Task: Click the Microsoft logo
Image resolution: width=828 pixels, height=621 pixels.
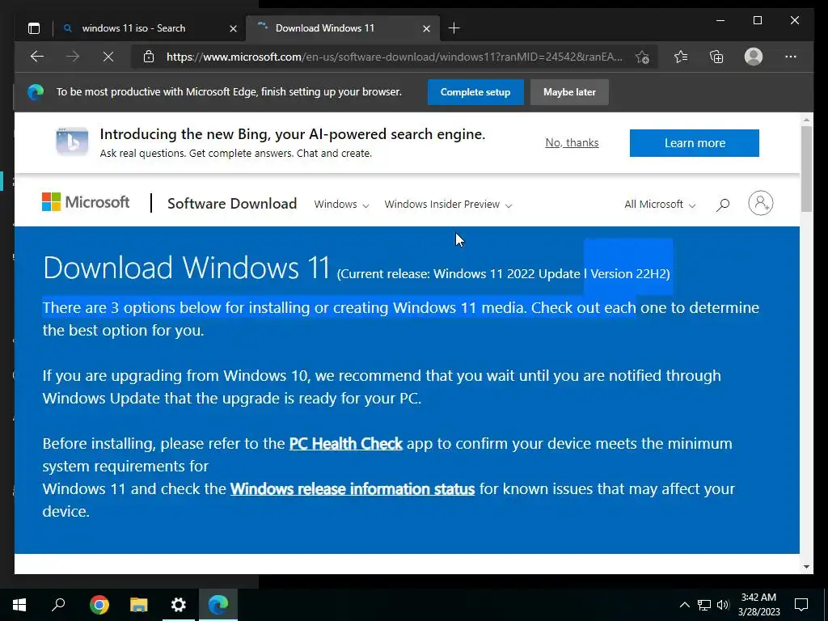Action: (86, 202)
